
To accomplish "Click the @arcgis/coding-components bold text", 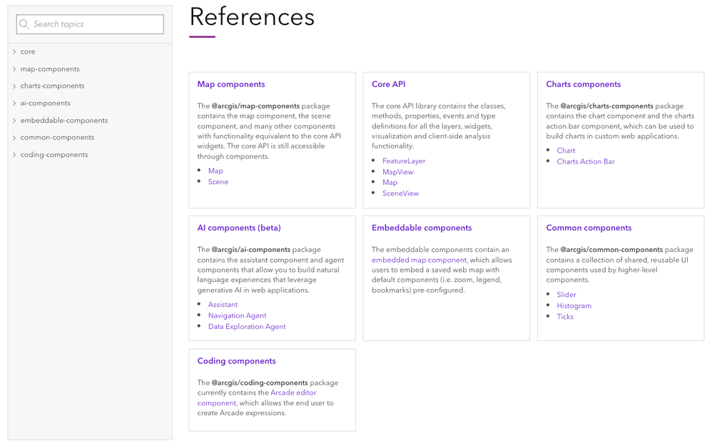I will [260, 382].
